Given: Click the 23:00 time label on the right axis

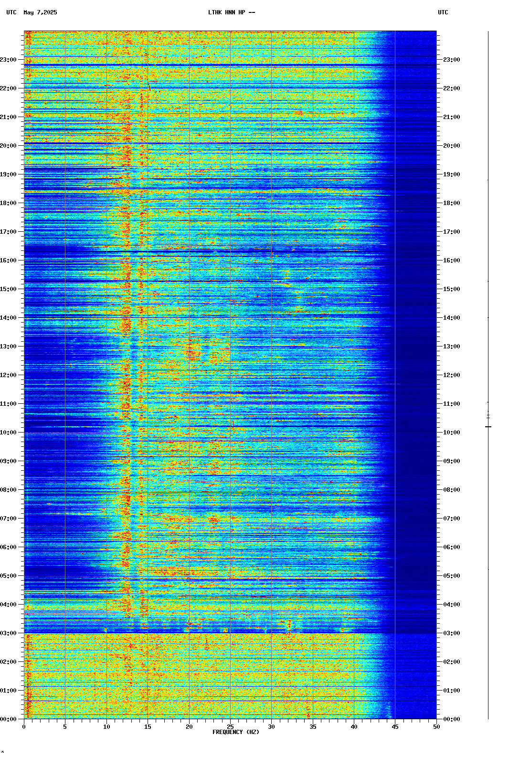Looking at the screenshot, I should [451, 60].
